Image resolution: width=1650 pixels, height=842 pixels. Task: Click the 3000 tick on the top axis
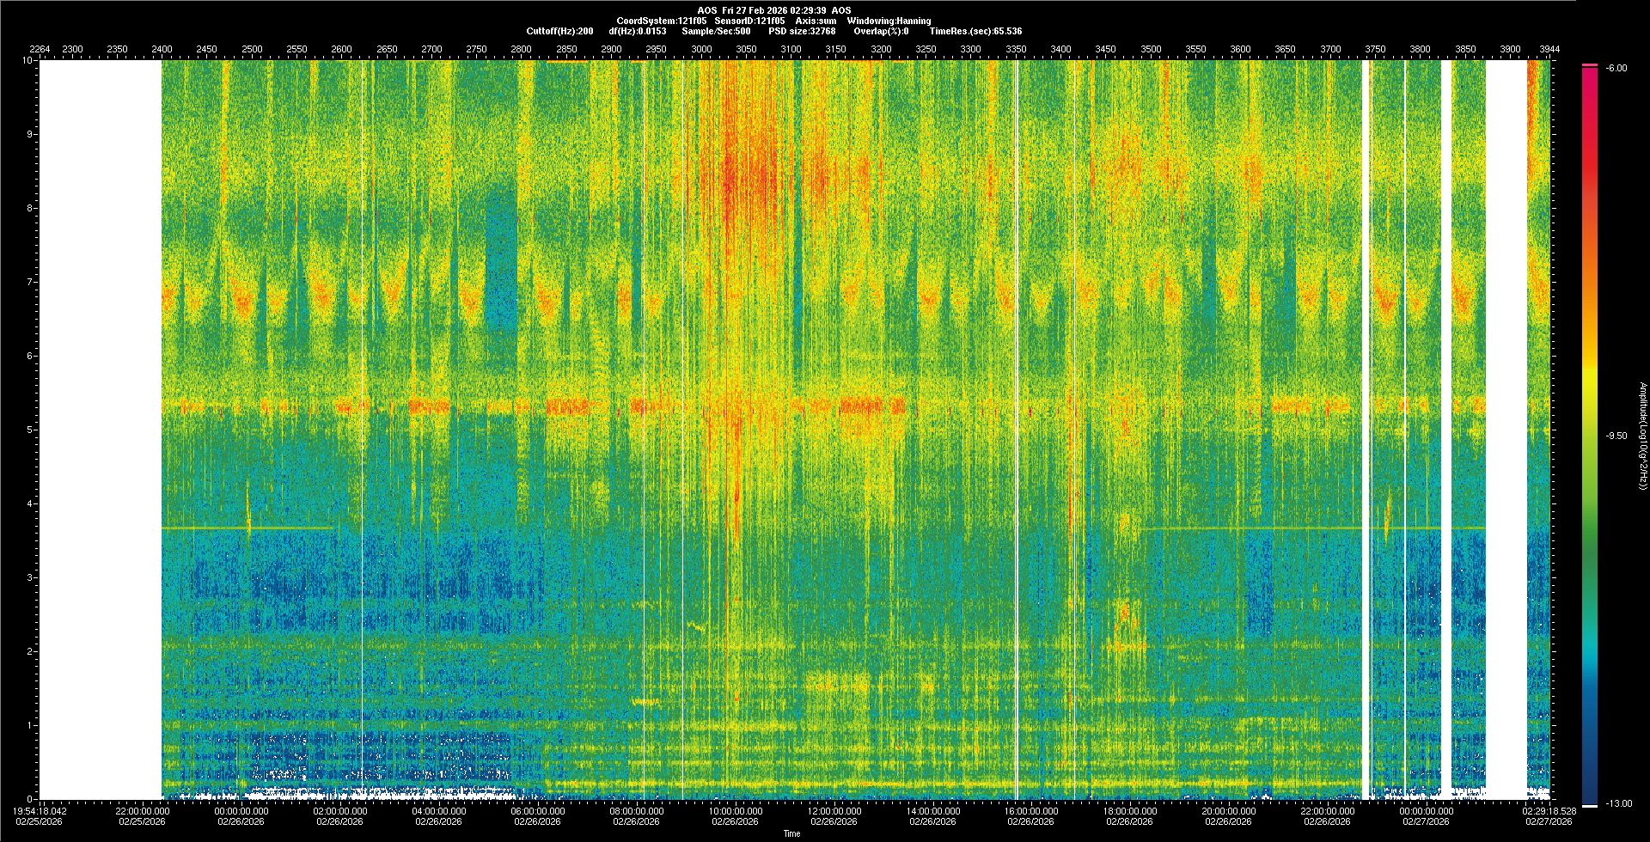(701, 49)
